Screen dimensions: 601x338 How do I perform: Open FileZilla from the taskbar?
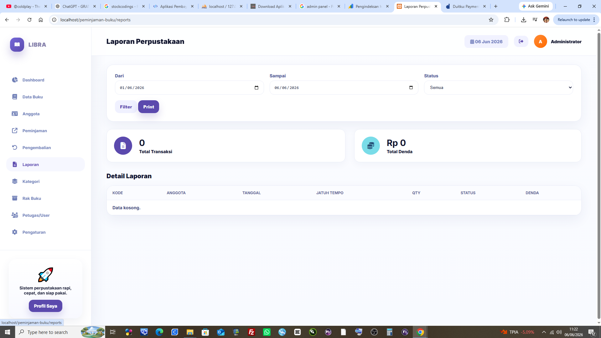tap(251, 332)
